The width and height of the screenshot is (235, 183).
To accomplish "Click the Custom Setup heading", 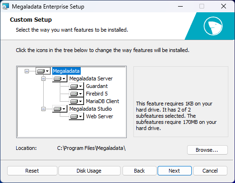I will (31, 20).
